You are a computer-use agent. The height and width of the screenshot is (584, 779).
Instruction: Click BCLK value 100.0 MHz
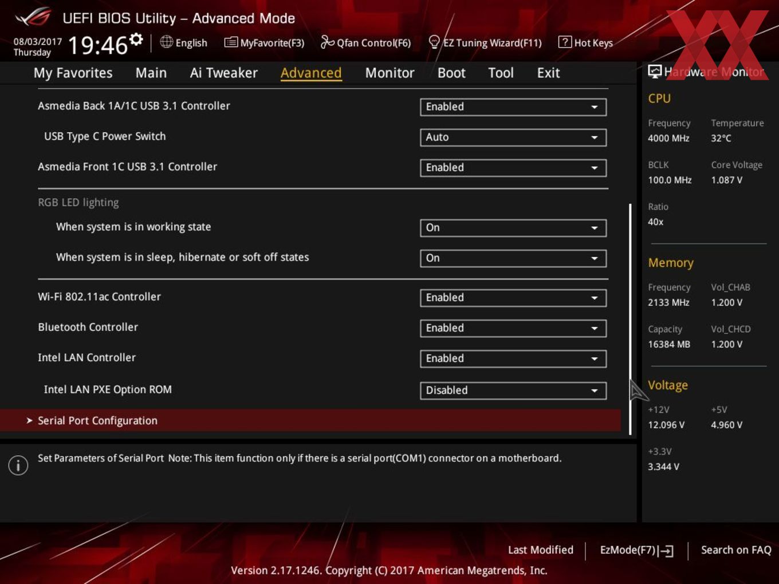[x=670, y=180]
